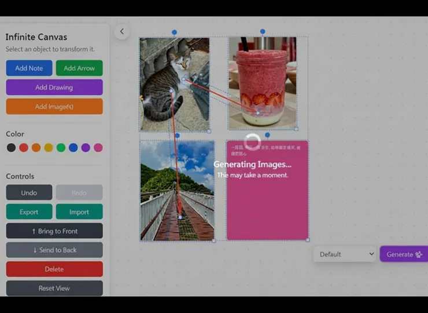
Task: Collapse the sidebar with the back chevron
Action: coord(121,31)
